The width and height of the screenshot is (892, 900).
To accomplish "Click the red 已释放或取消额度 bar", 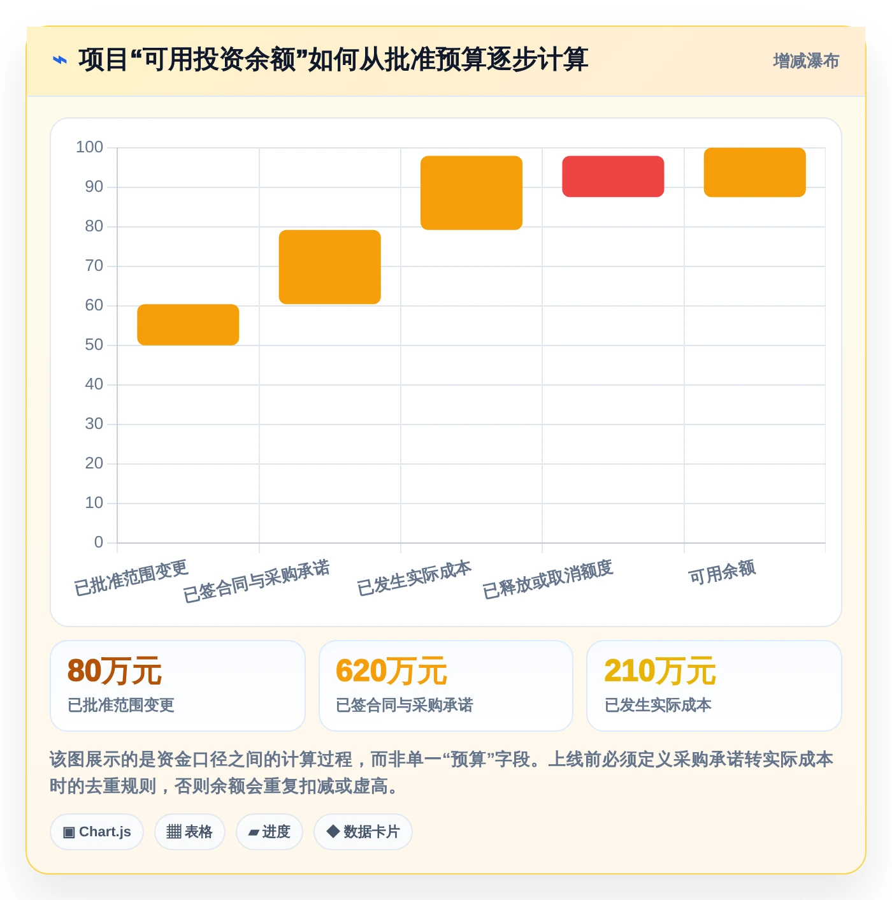I will click(613, 177).
